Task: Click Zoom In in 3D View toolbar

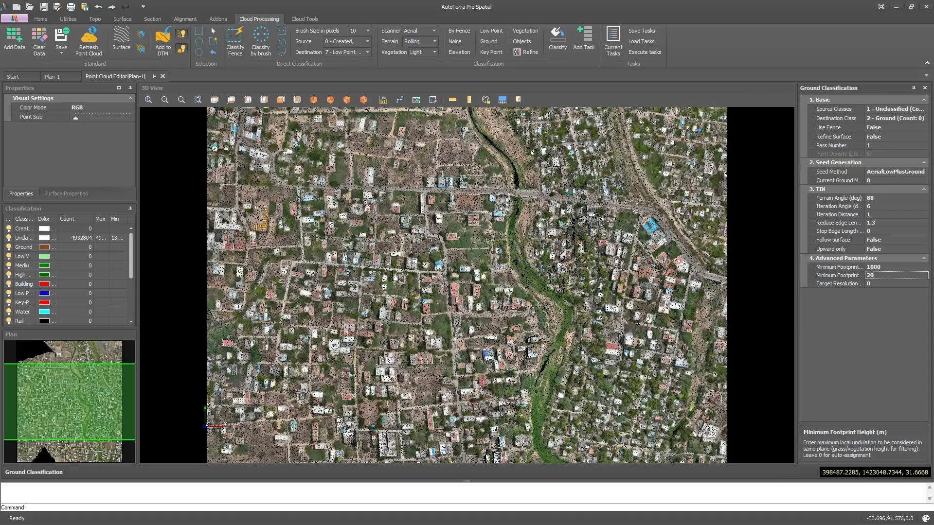Action: tap(165, 100)
